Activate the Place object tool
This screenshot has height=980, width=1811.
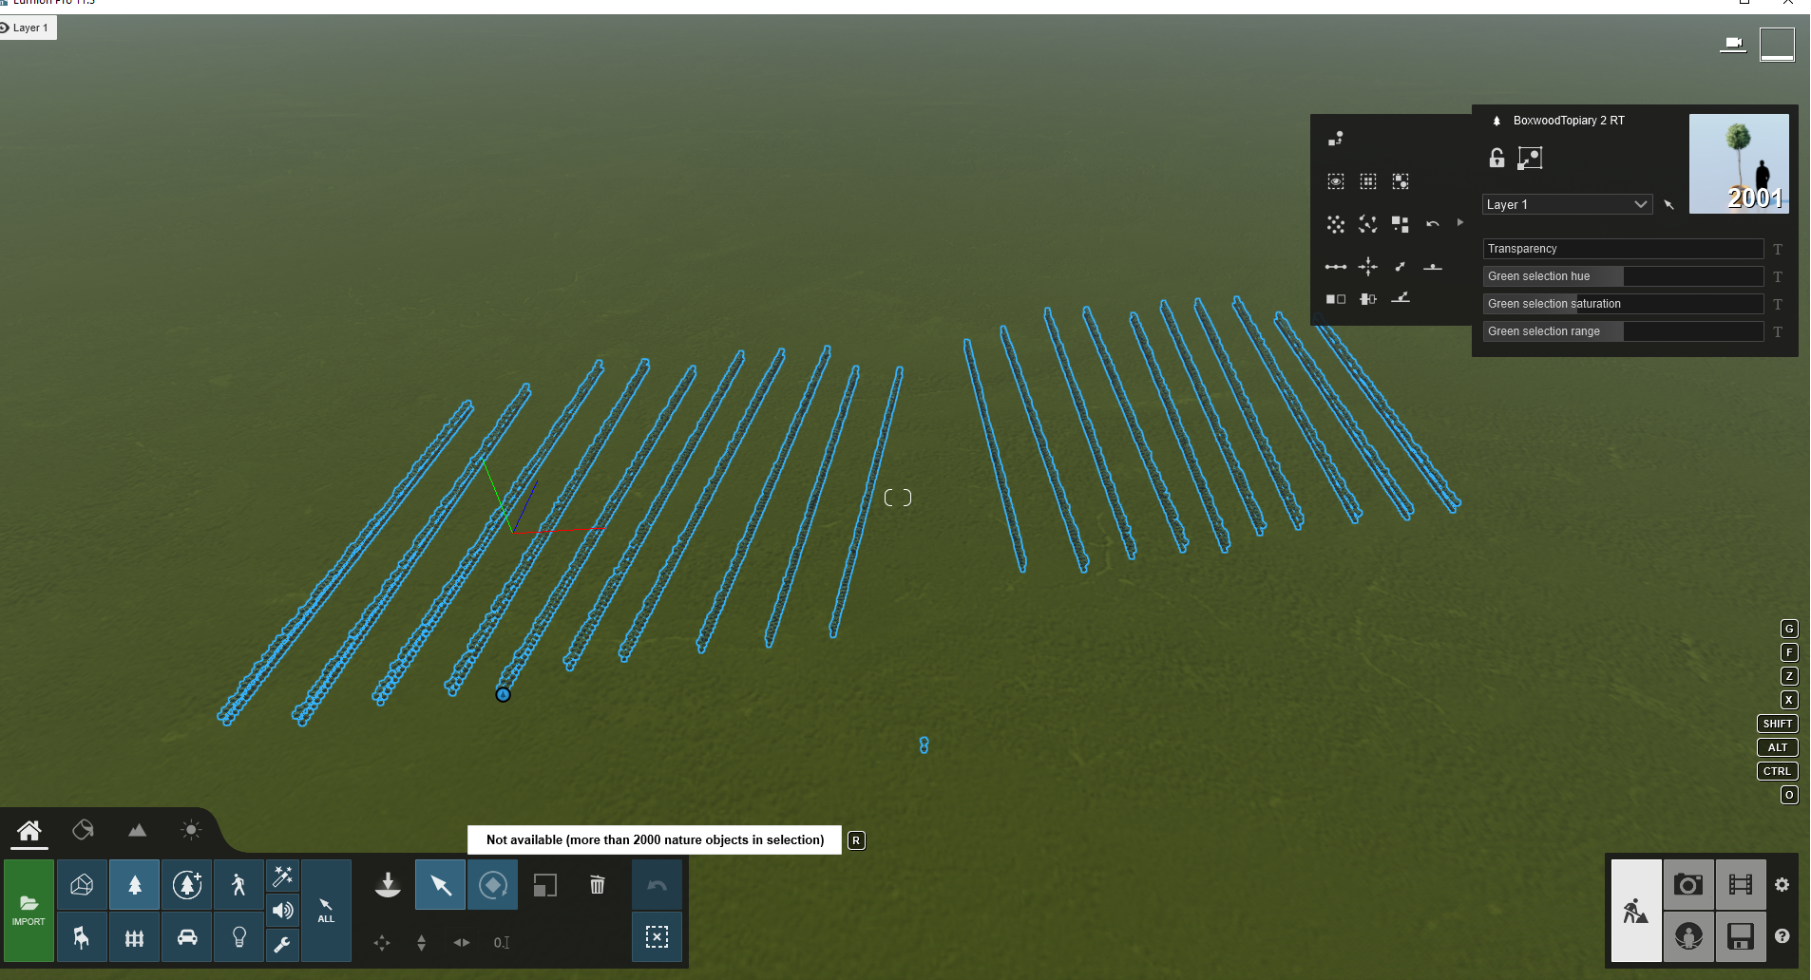388,885
